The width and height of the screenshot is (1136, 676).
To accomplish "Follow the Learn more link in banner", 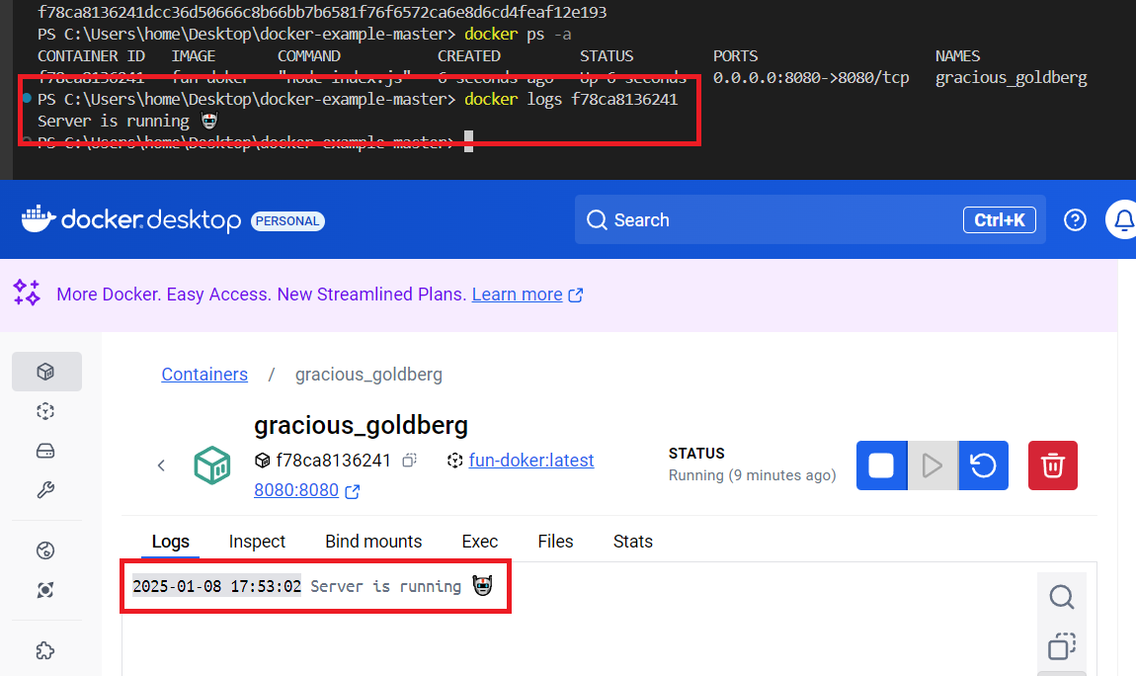I will coord(518,295).
